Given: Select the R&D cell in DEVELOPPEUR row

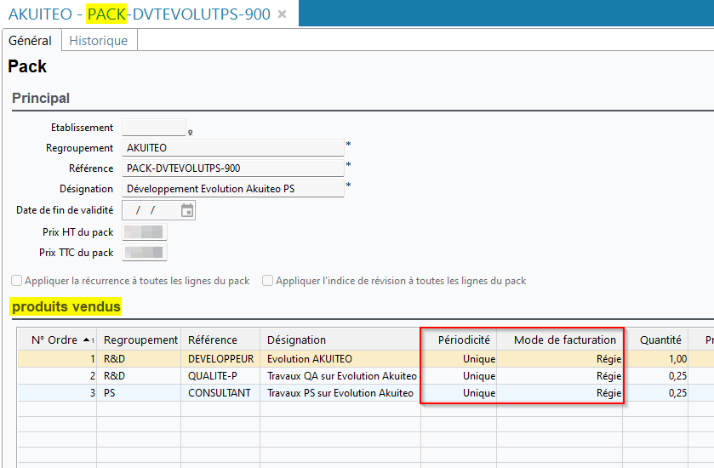Looking at the screenshot, I should tap(139, 359).
